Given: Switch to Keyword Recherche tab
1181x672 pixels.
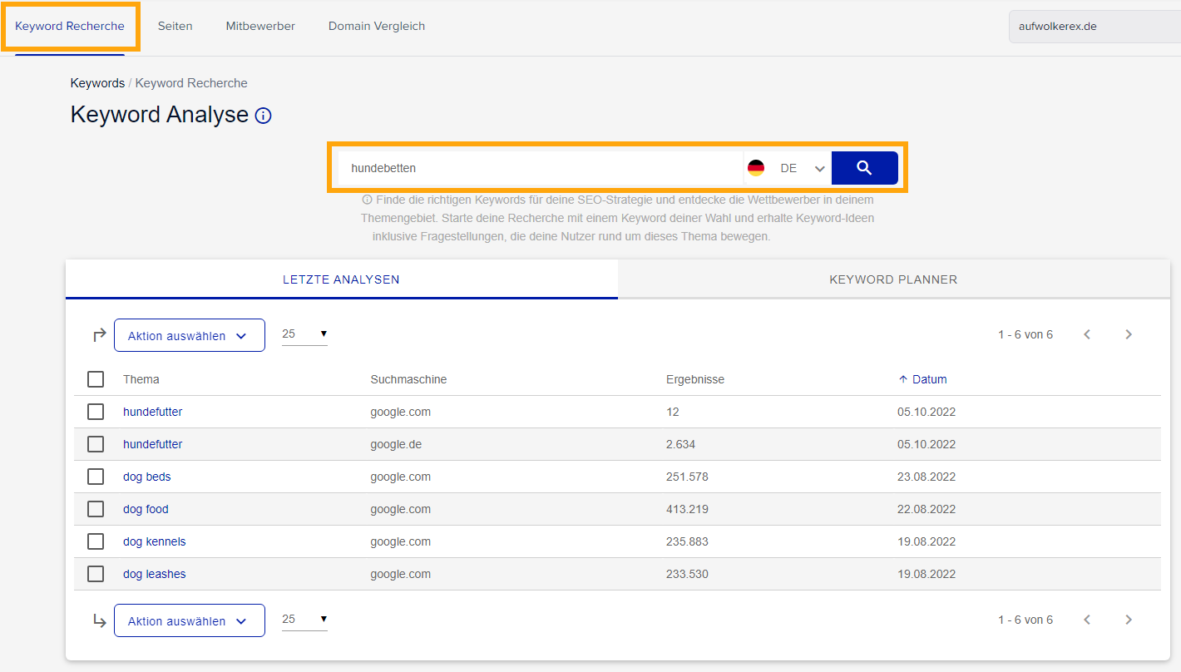Looking at the screenshot, I should [70, 26].
